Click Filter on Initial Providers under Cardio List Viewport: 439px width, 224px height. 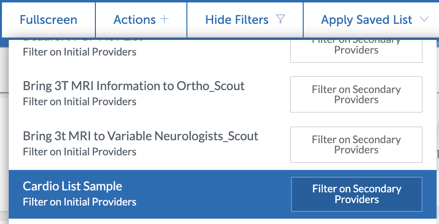[79, 202]
